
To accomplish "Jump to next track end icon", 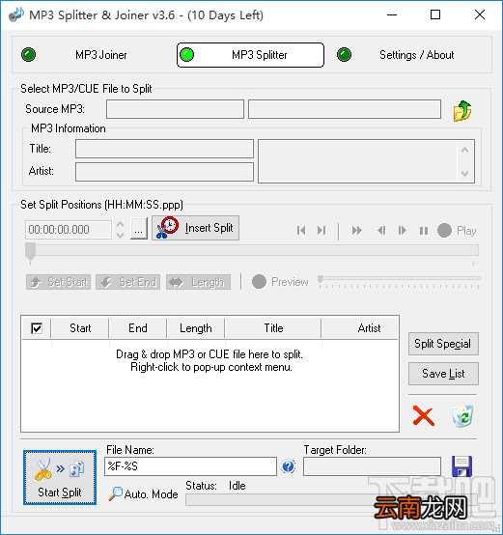I will 321,231.
